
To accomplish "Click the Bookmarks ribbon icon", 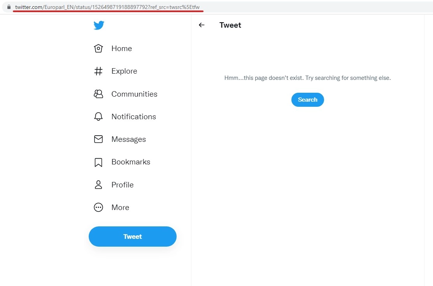I will pos(98,162).
